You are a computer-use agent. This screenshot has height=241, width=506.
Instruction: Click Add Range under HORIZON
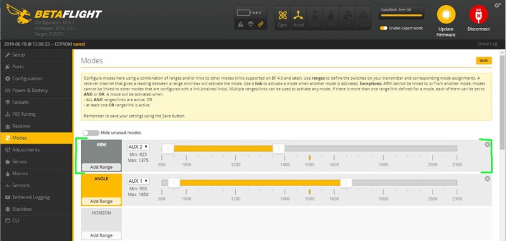(101, 235)
